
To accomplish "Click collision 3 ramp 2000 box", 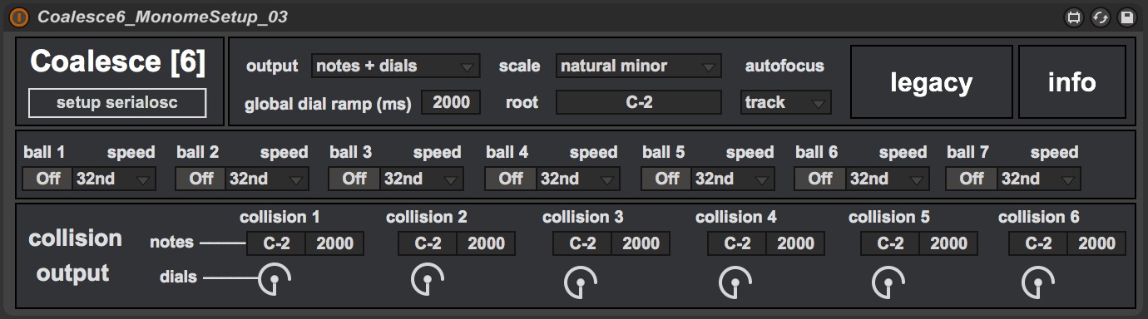I will point(641,243).
